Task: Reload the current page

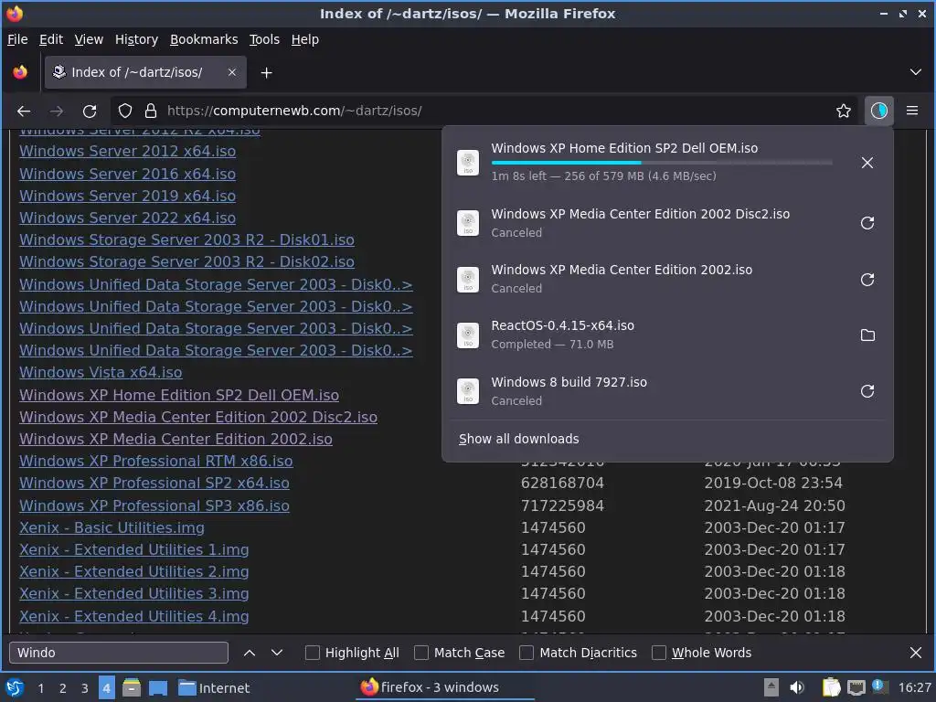Action: coord(90,111)
